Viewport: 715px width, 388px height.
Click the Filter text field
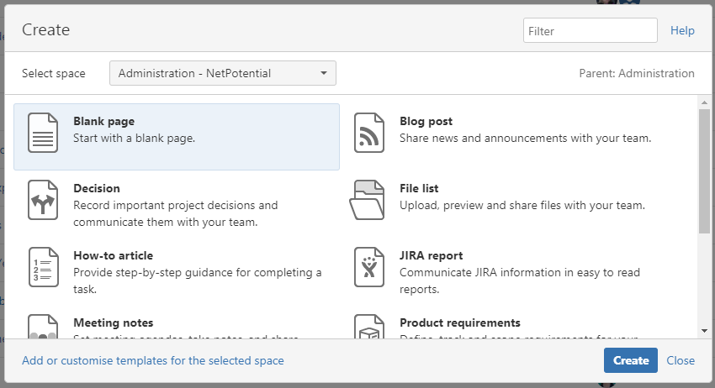click(x=590, y=31)
